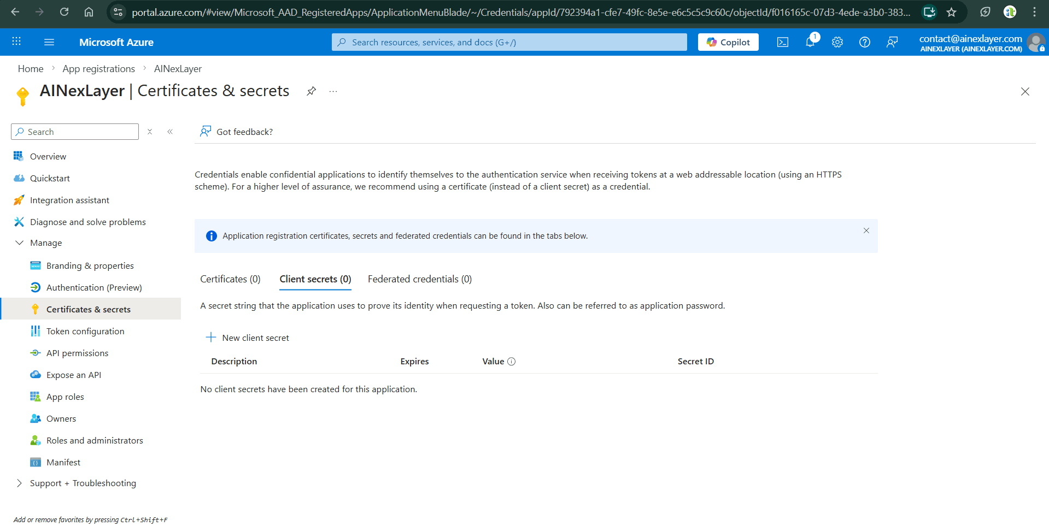Dismiss the information banner
Viewport: 1049px width, 526px height.
tap(866, 231)
